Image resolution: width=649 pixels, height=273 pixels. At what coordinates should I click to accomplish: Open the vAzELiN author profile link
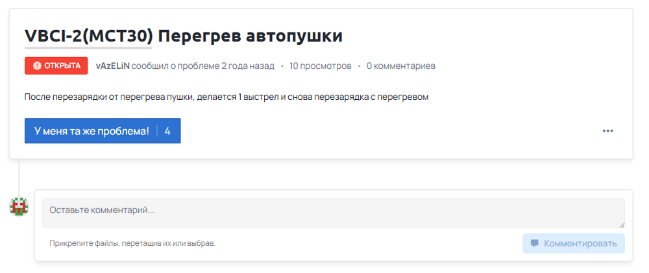point(112,65)
